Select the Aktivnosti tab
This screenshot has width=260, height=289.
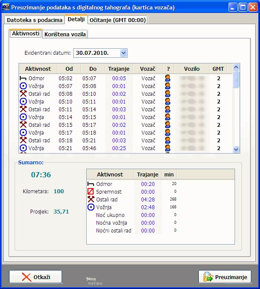25,34
